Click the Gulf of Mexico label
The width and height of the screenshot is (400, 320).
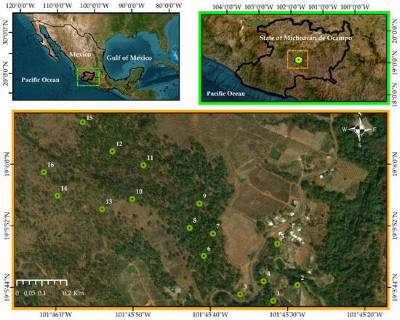click(129, 58)
